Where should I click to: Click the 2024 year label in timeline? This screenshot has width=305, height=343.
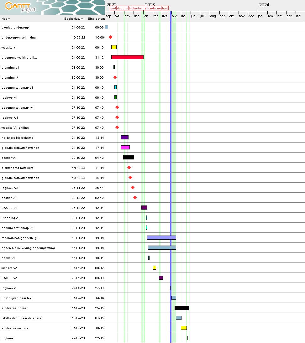[264, 5]
